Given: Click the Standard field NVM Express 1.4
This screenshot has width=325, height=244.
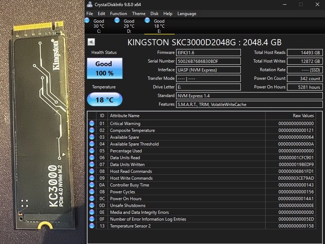Looking at the screenshot, I should pos(249,96).
